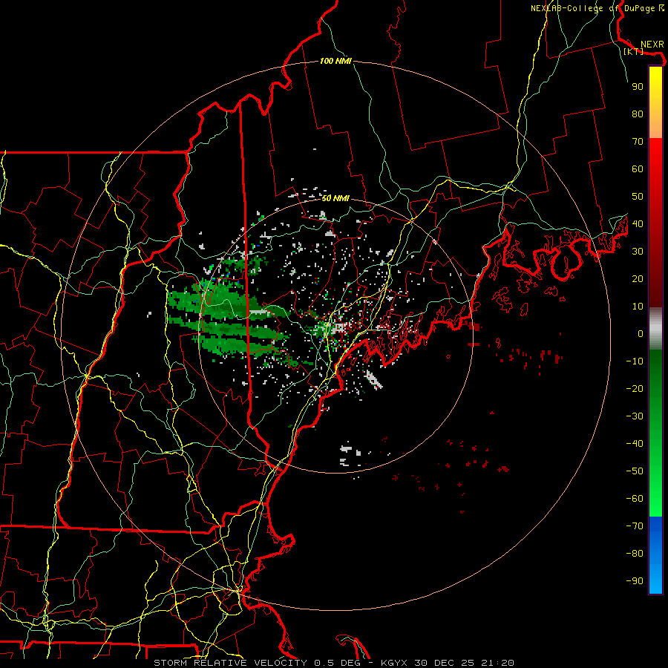Click the -50 value on the velocity scale

[635, 471]
